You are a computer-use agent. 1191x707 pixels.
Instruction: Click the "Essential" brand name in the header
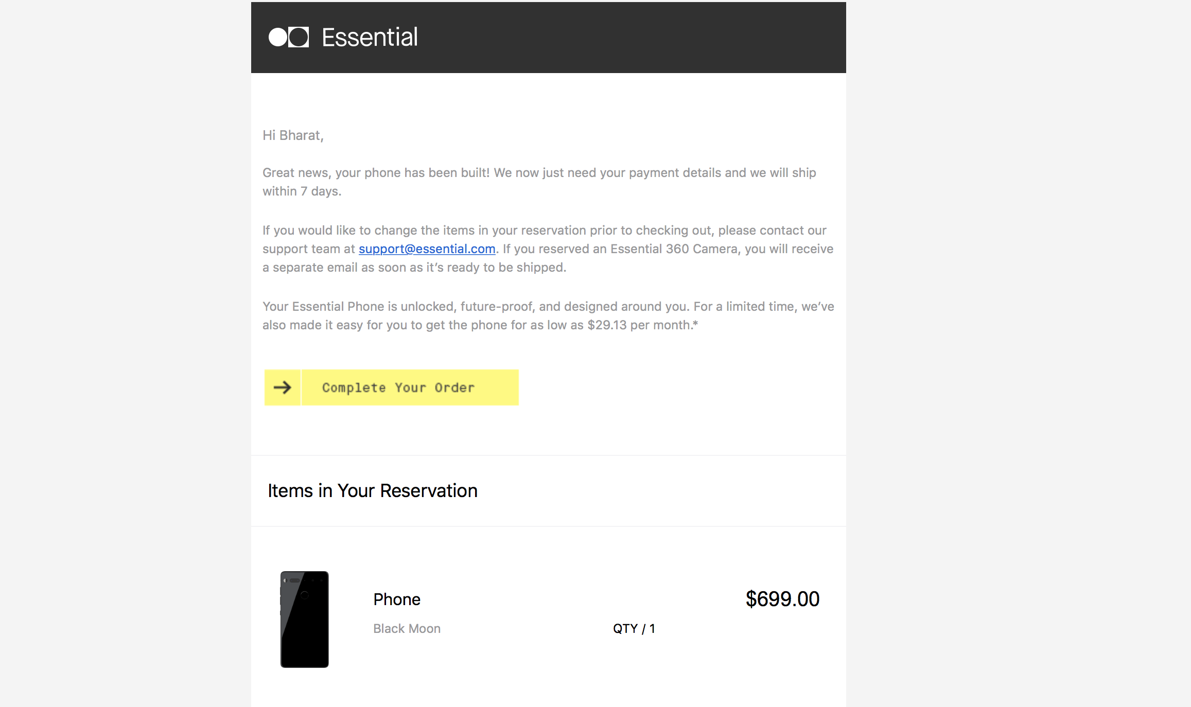coord(370,37)
